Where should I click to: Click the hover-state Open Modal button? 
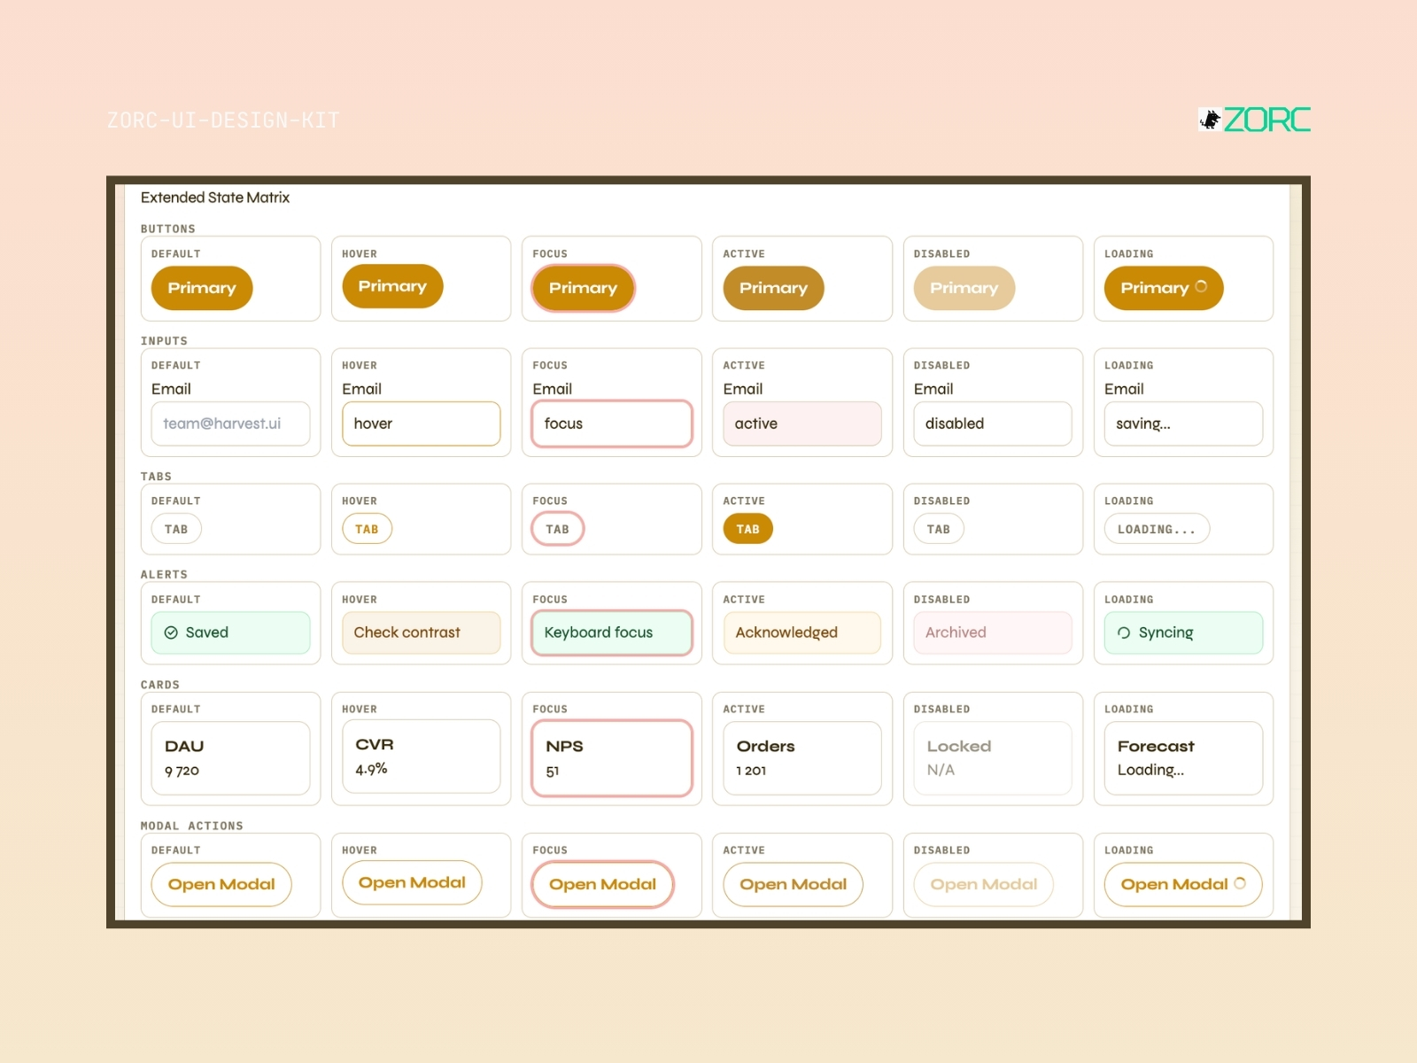[x=412, y=882]
